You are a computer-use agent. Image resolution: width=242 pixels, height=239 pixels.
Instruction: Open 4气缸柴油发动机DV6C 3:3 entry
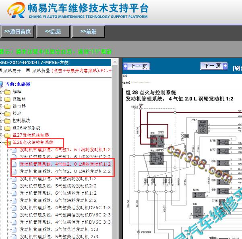pyautogui.click(x=65, y=222)
